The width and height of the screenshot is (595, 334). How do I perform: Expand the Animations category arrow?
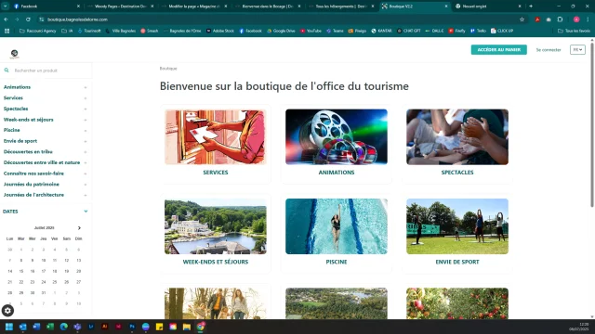click(x=86, y=87)
